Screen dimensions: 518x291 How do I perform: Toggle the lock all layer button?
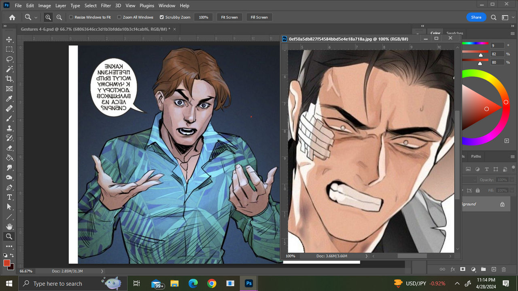[x=478, y=190]
